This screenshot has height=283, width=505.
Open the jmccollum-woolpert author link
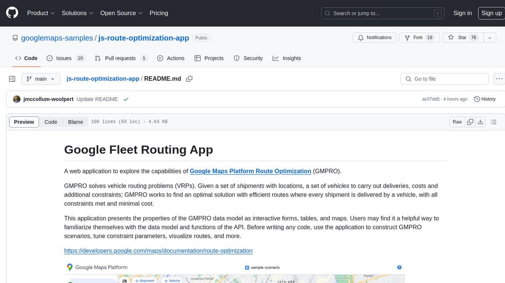(48, 99)
